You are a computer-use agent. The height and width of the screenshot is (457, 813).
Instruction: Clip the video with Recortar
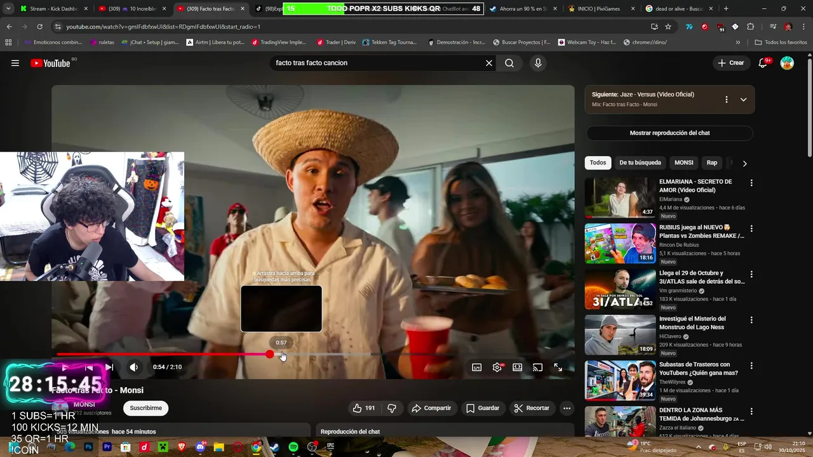pos(532,408)
